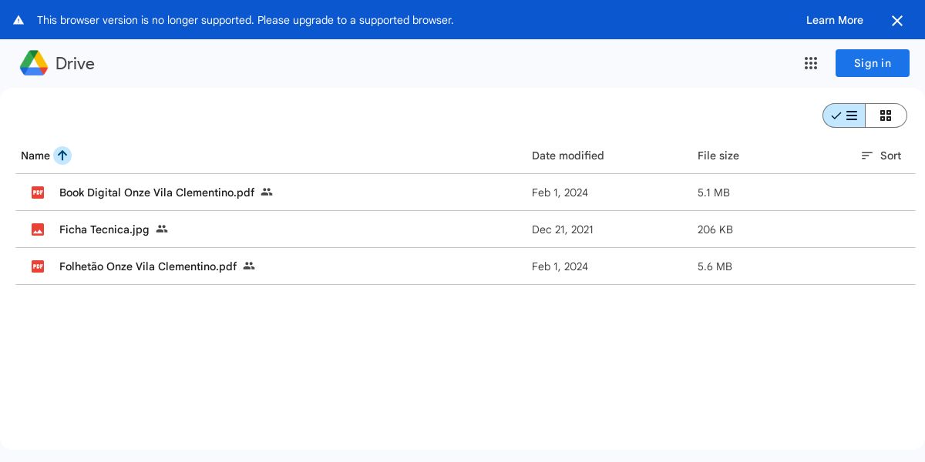Click the warning triangle icon in banner
This screenshot has width=925, height=462.
pos(18,20)
